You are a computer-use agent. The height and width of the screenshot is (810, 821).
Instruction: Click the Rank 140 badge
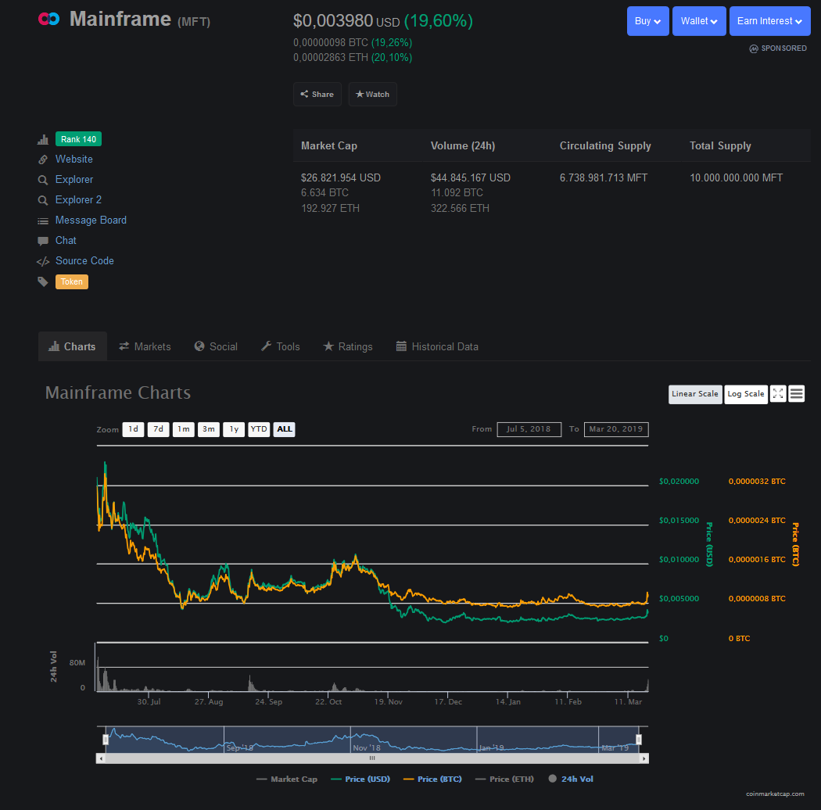coord(78,139)
